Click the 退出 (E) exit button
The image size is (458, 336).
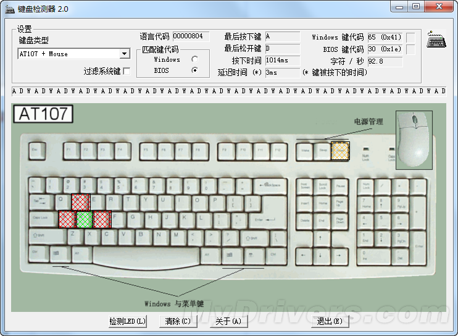[330, 321]
